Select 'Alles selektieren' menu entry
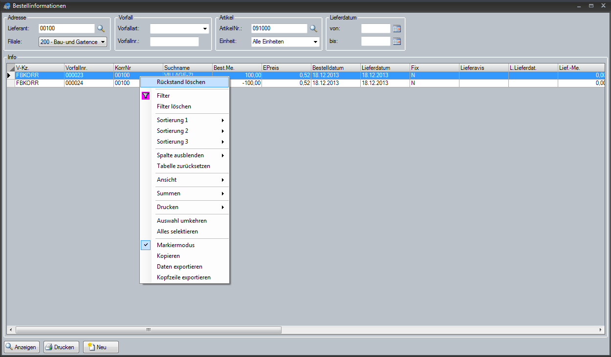This screenshot has height=357, width=611. pos(177,231)
